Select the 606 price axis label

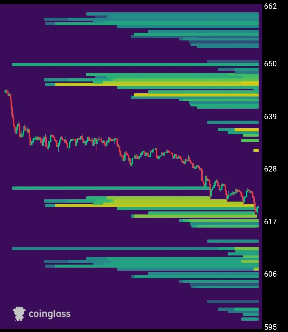270,274
